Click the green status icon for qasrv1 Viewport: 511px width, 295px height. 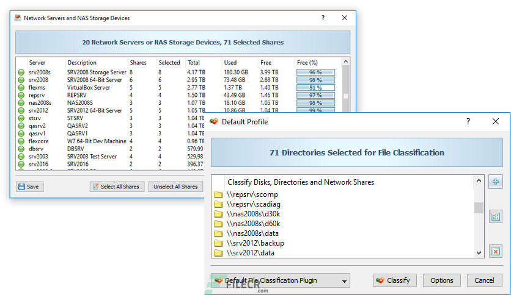[21, 133]
